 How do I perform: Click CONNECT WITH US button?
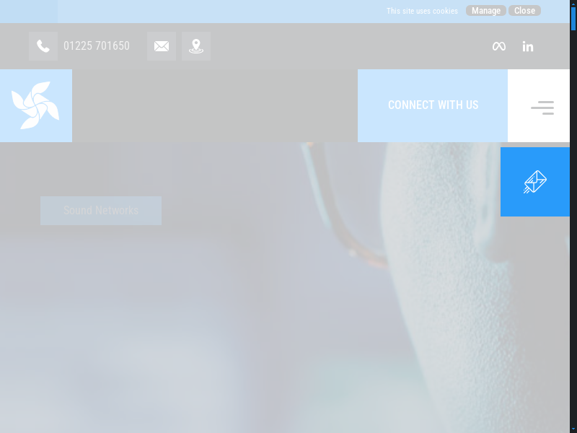[x=433, y=105]
